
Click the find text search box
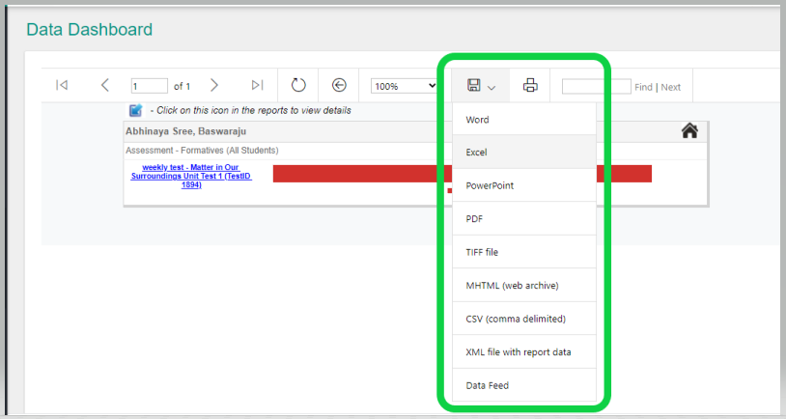596,86
